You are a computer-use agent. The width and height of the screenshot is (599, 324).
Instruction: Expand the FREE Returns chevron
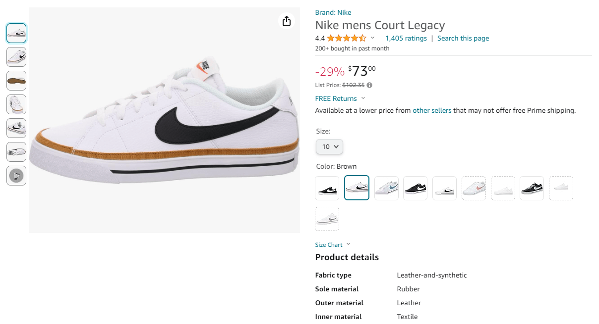[363, 98]
